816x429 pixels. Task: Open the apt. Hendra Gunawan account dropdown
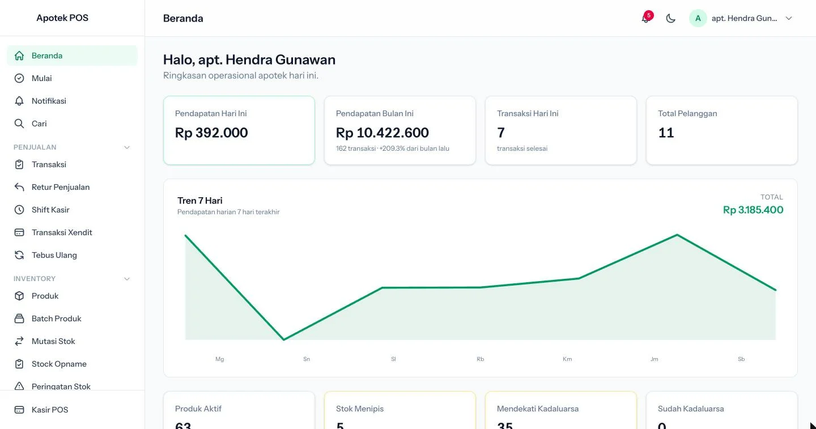(x=741, y=18)
